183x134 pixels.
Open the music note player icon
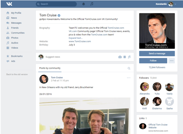[x=92, y=4]
